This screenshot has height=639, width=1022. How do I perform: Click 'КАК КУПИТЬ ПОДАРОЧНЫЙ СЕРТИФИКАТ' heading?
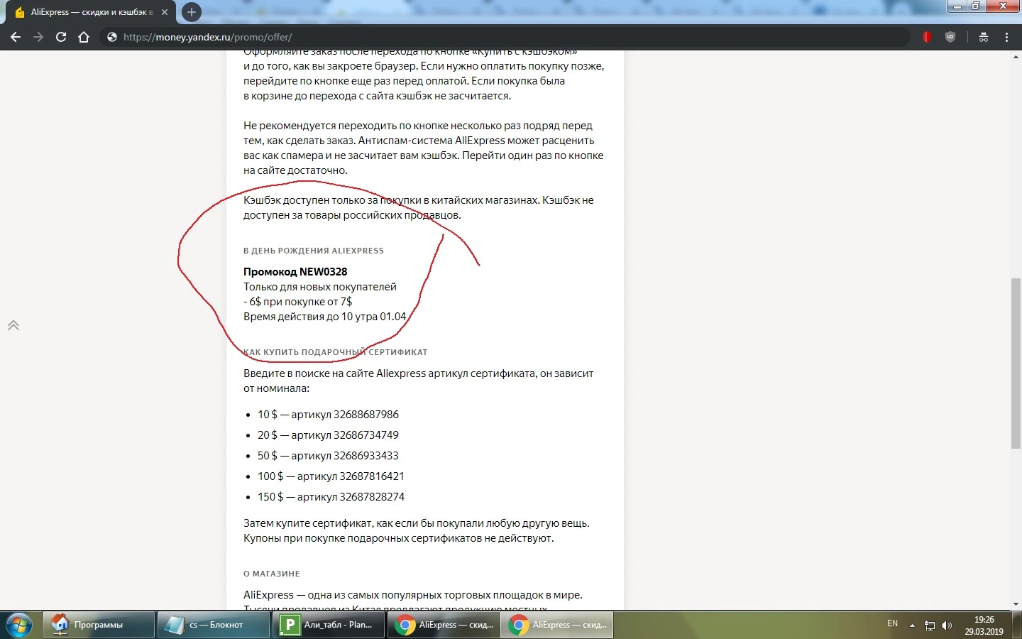pyautogui.click(x=336, y=352)
